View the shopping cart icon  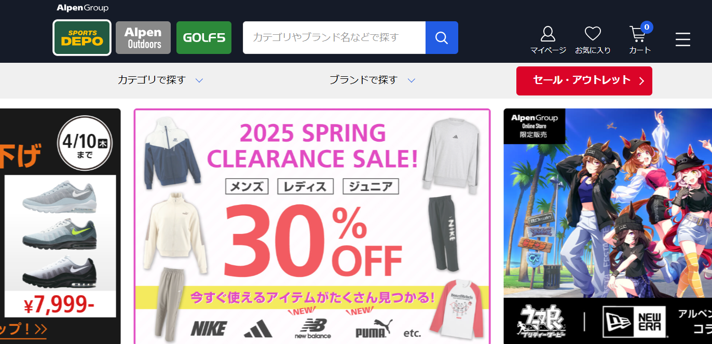click(640, 39)
